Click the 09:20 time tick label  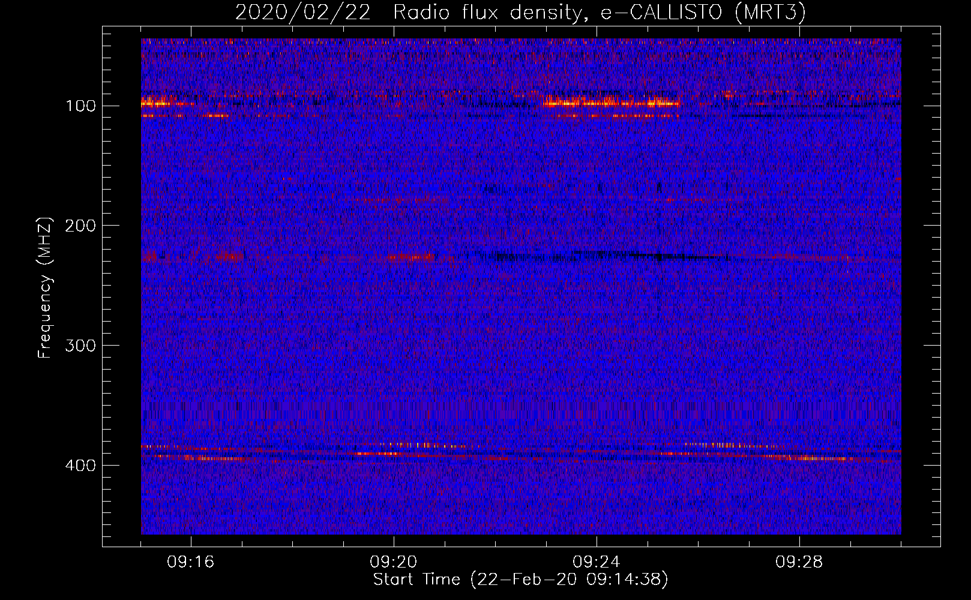tap(394, 562)
